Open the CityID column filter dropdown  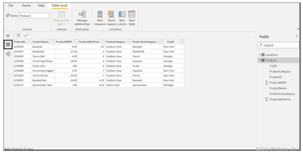pos(181,42)
